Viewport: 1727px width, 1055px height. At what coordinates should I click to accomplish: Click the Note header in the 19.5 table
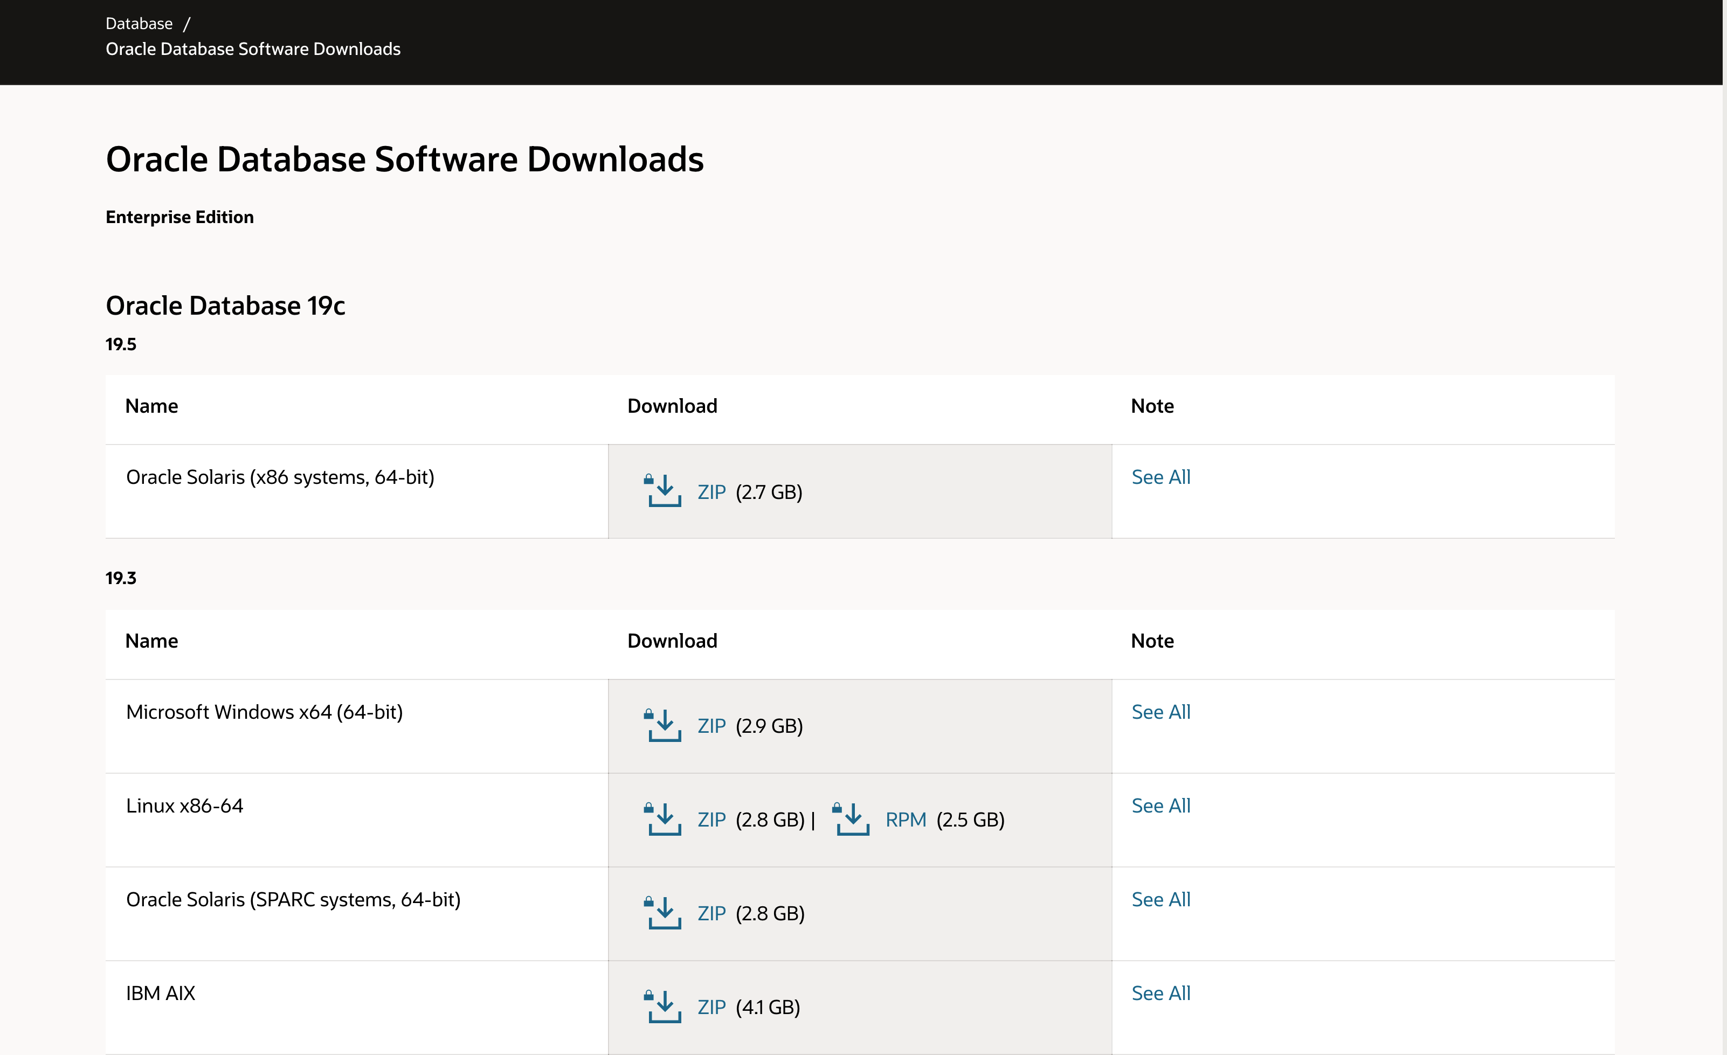(x=1152, y=406)
